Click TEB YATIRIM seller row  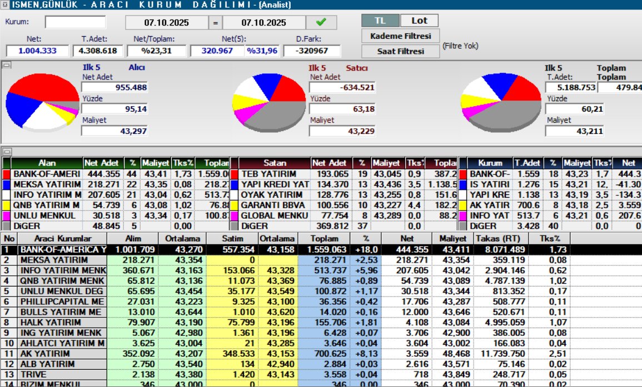pos(344,174)
